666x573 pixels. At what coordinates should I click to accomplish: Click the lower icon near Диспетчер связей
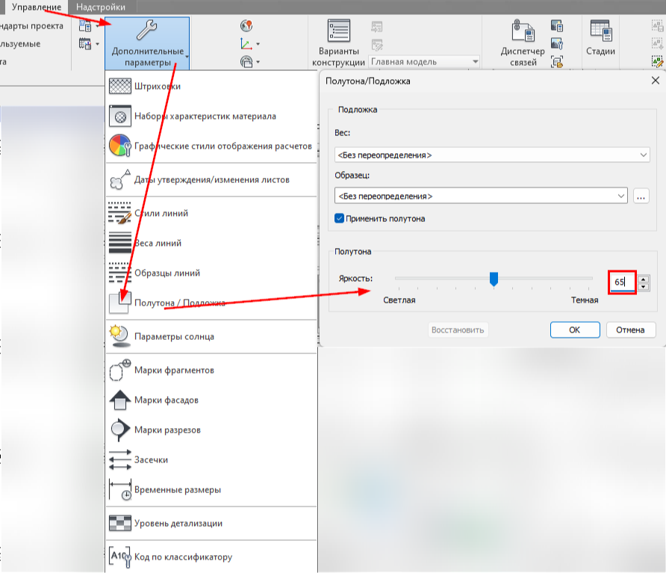[557, 62]
